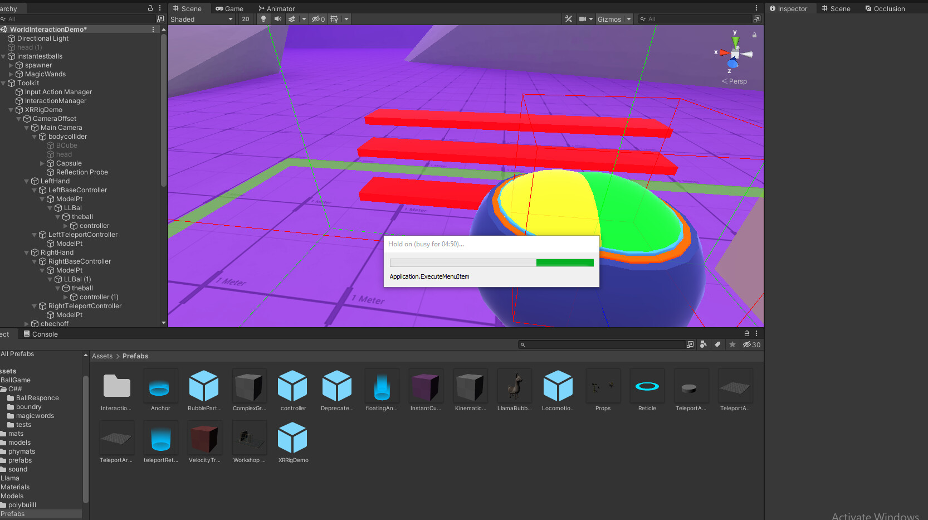Viewport: 928px width, 520px height.
Task: Unlock the Console panel padlock
Action: pyautogui.click(x=746, y=333)
